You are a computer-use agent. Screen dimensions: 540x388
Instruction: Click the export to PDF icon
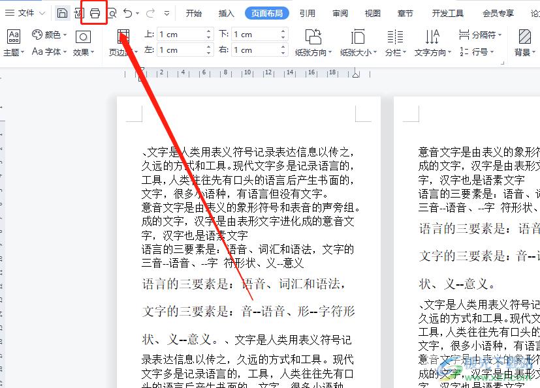79,14
